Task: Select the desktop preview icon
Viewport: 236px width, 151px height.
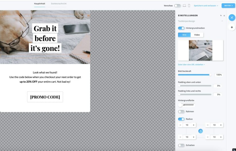Action: (184, 5)
